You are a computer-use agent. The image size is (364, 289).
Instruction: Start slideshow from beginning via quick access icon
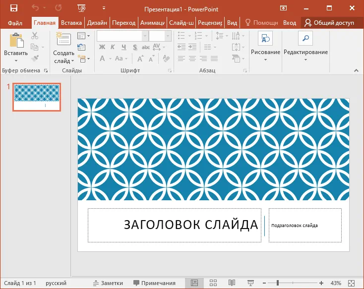(x=81, y=8)
